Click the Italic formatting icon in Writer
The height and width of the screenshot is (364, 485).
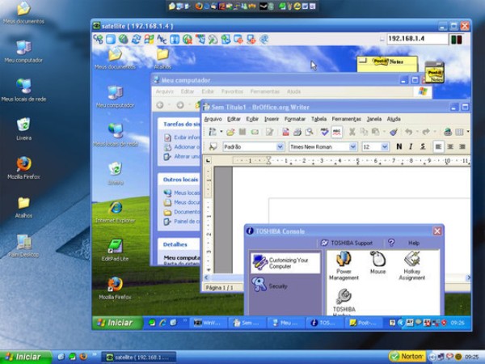point(411,146)
